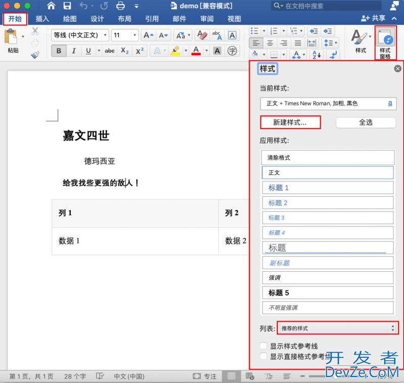Click the 新建样式 button
404x383 pixels.
290,122
